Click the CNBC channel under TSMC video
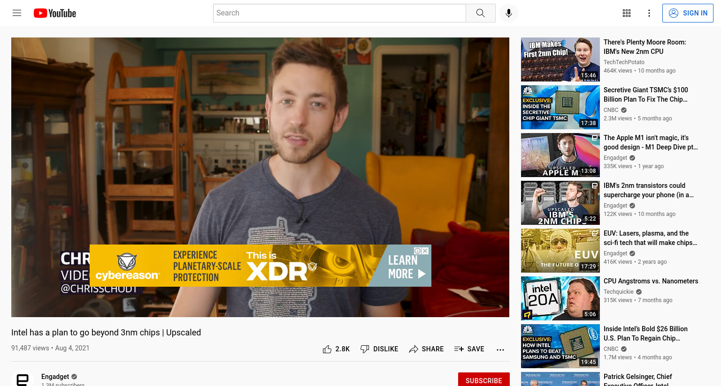721x386 pixels. click(x=611, y=110)
